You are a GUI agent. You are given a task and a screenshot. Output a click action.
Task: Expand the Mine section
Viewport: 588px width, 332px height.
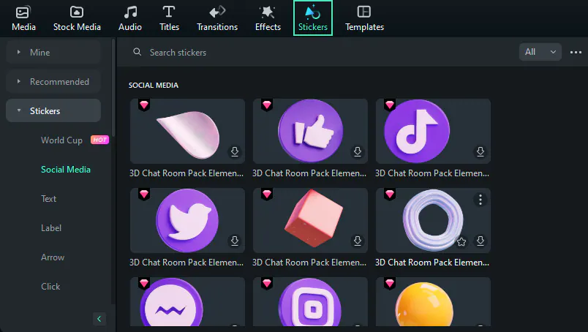53,52
